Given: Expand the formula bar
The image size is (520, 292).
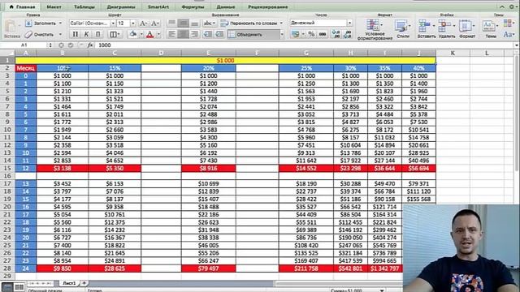Looking at the screenshot, I should pyautogui.click(x=517, y=45).
